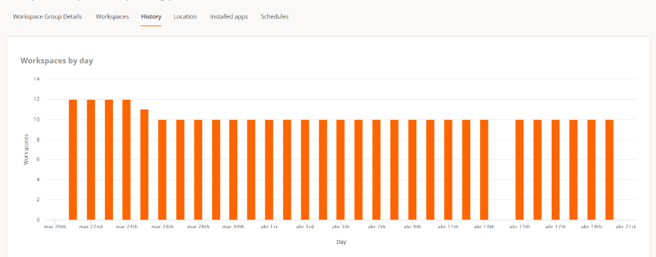
Task: Select the orange bar for mar 24th
Action: (x=126, y=159)
